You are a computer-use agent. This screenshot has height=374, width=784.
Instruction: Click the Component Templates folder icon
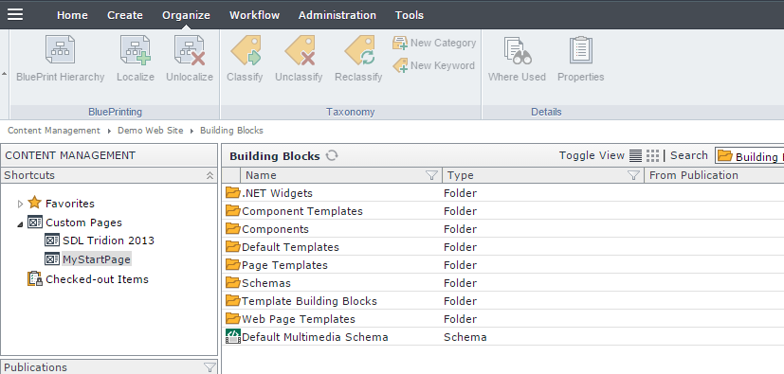232,210
